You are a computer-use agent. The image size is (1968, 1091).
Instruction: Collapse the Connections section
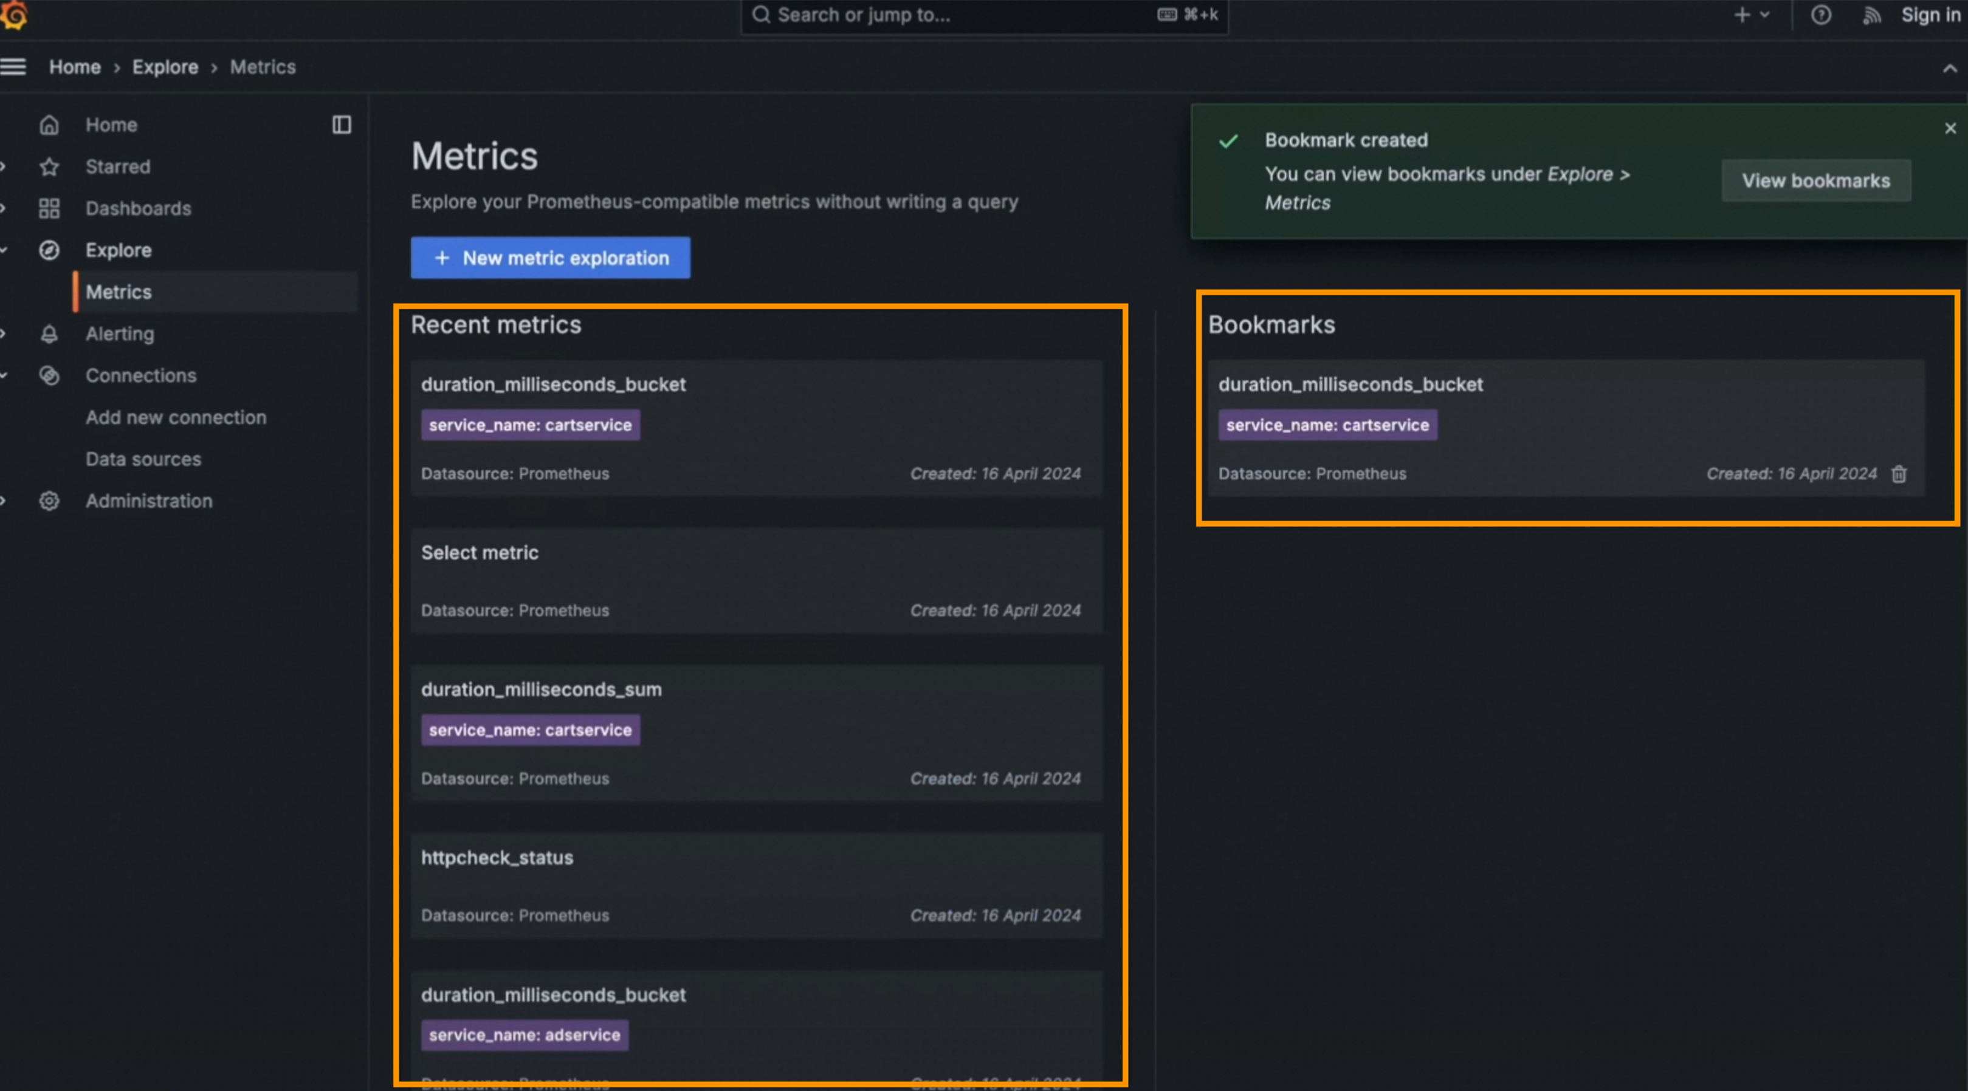click(x=4, y=375)
